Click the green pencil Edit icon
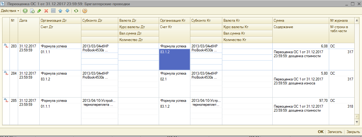 point(39,11)
